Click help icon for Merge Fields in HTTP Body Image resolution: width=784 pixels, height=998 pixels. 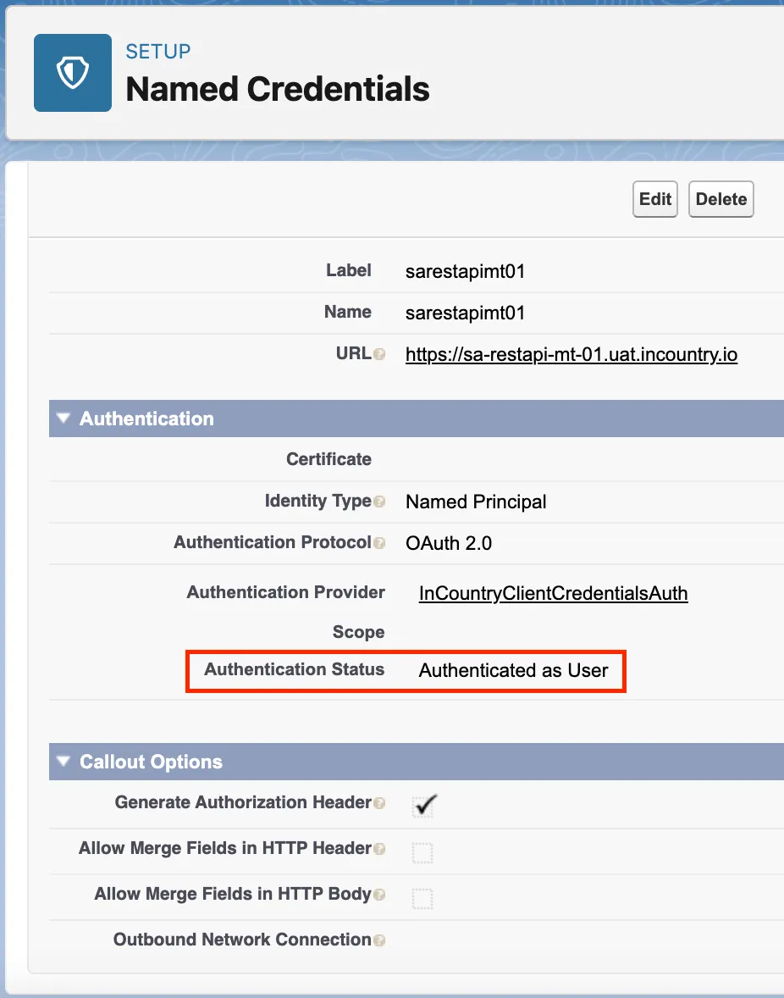379,895
